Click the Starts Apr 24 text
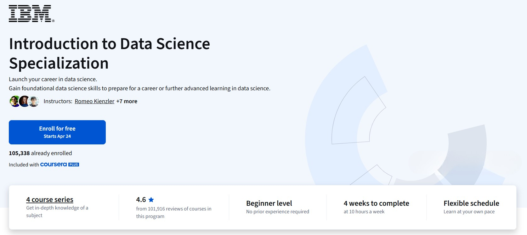Image resolution: width=527 pixels, height=235 pixels. (x=57, y=136)
